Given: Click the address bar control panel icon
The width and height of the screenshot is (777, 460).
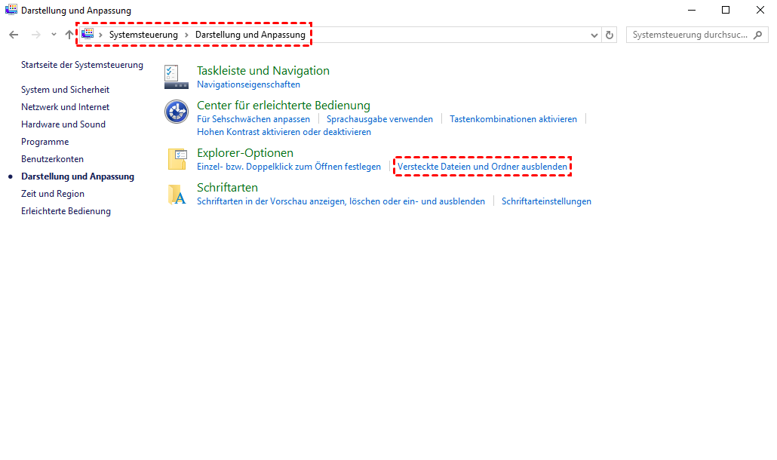Looking at the screenshot, I should click(x=88, y=35).
